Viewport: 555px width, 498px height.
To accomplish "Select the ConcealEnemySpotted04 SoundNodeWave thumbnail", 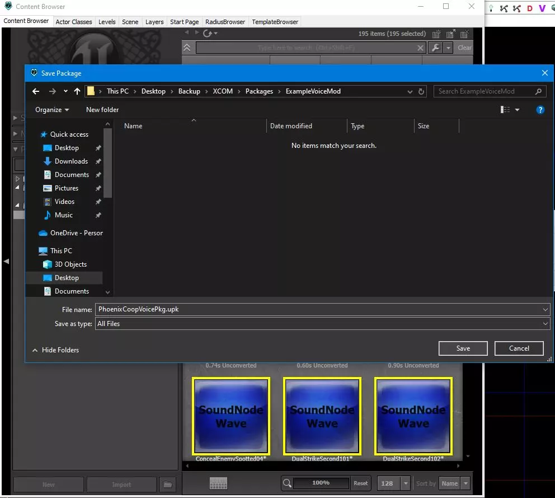I will pos(231,416).
